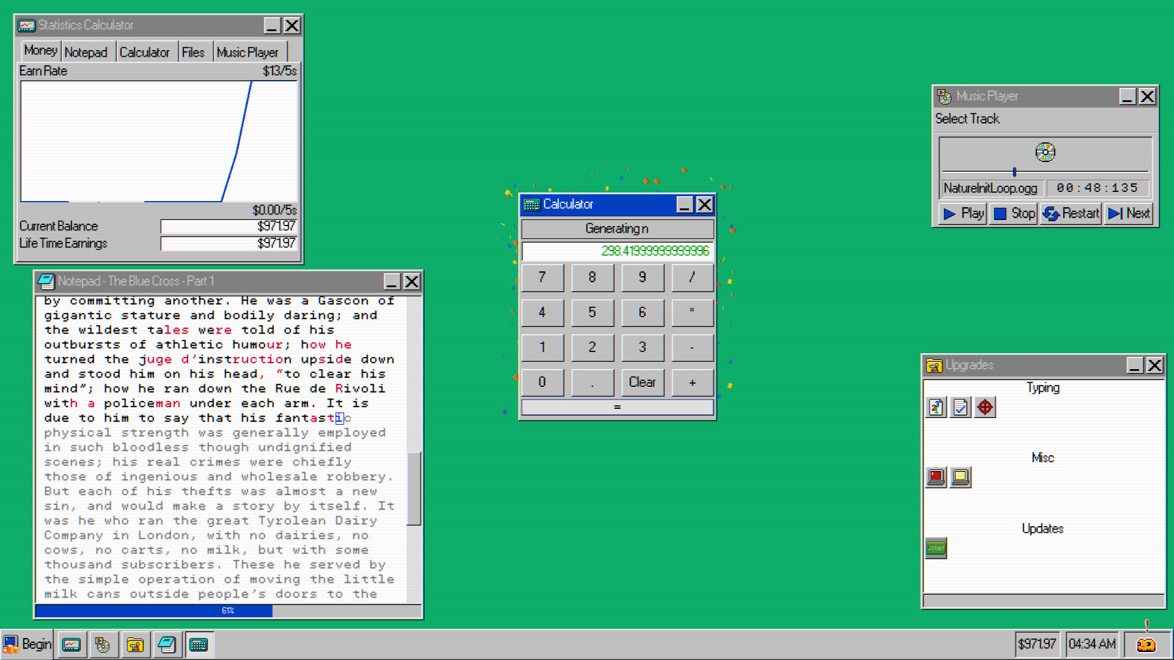
Task: Click the Calculator icon in the taskbar
Action: click(199, 645)
